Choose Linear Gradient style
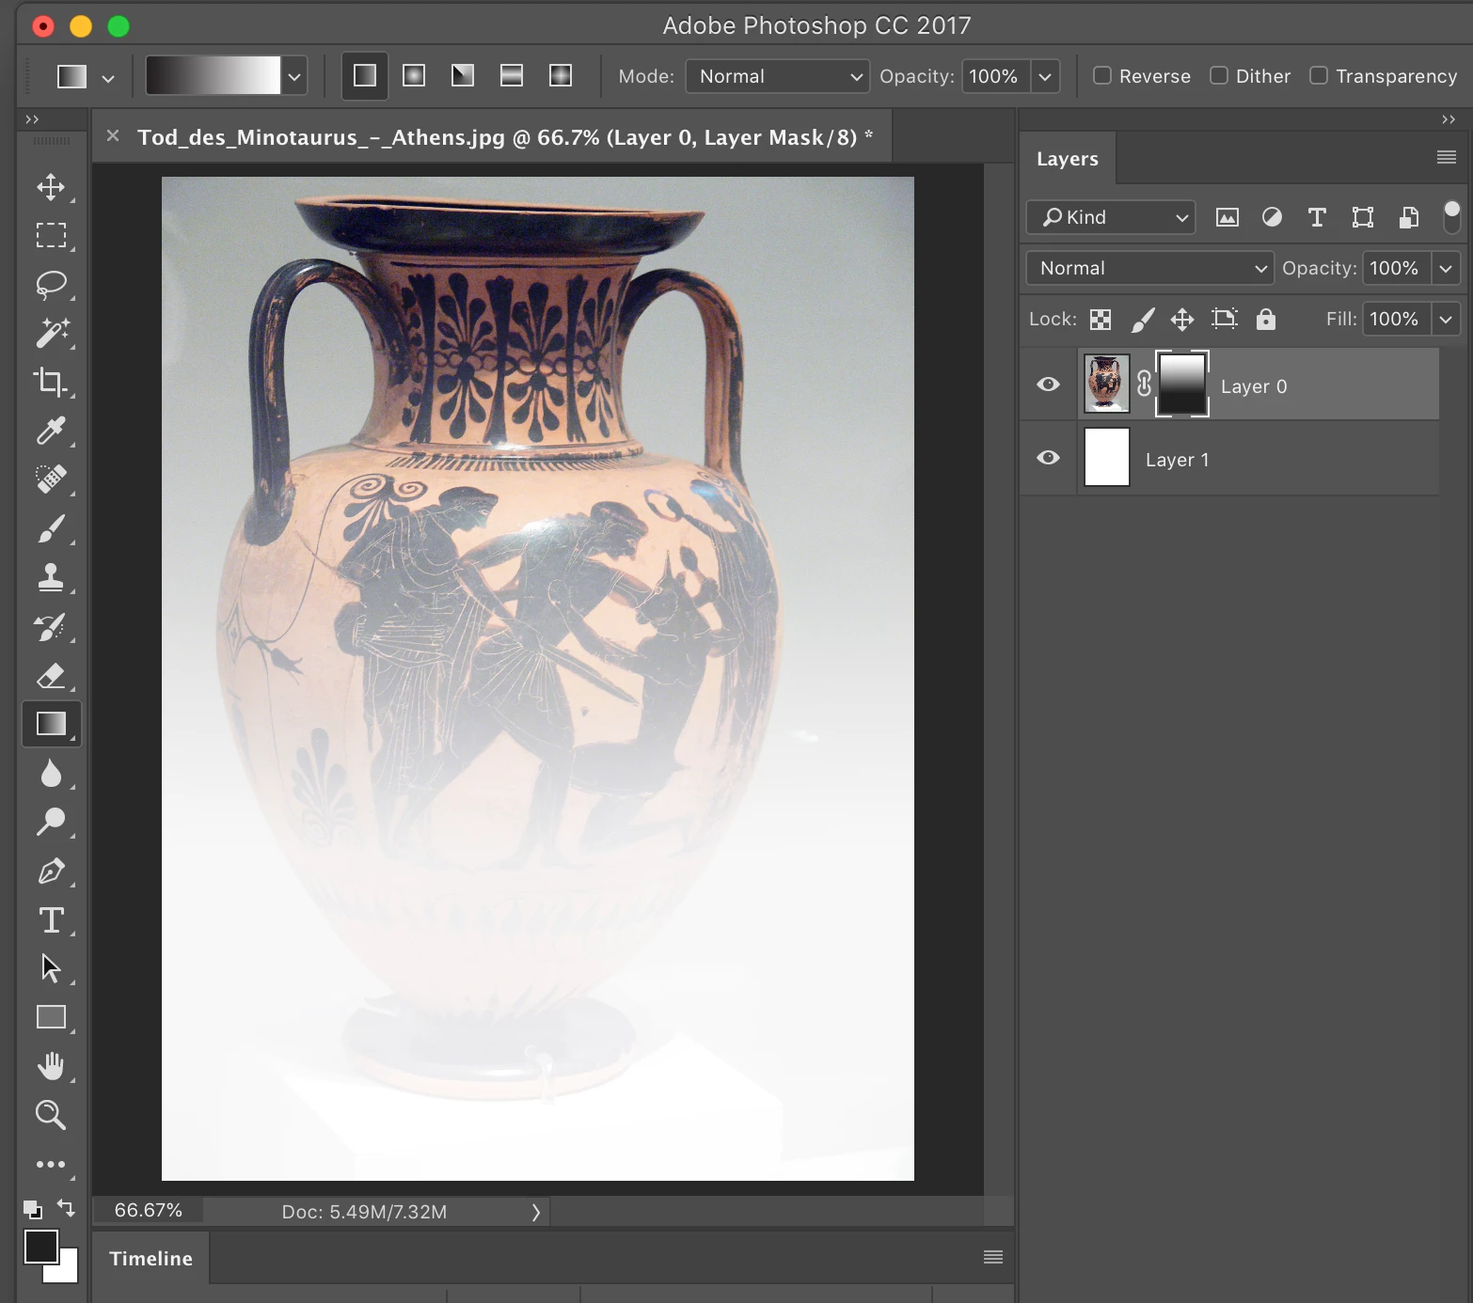The height and width of the screenshot is (1303, 1473). pyautogui.click(x=365, y=75)
